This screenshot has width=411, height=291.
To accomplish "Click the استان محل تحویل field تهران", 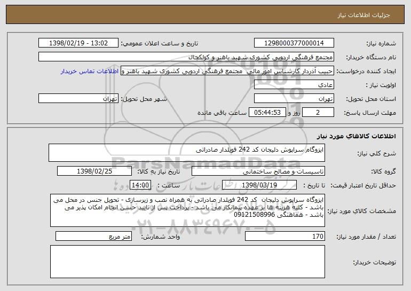I will click(294, 99).
